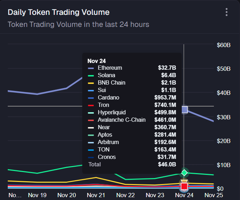The image size is (240, 200).
Task: Click the Total $46.0B value
Action: pyautogui.click(x=167, y=165)
